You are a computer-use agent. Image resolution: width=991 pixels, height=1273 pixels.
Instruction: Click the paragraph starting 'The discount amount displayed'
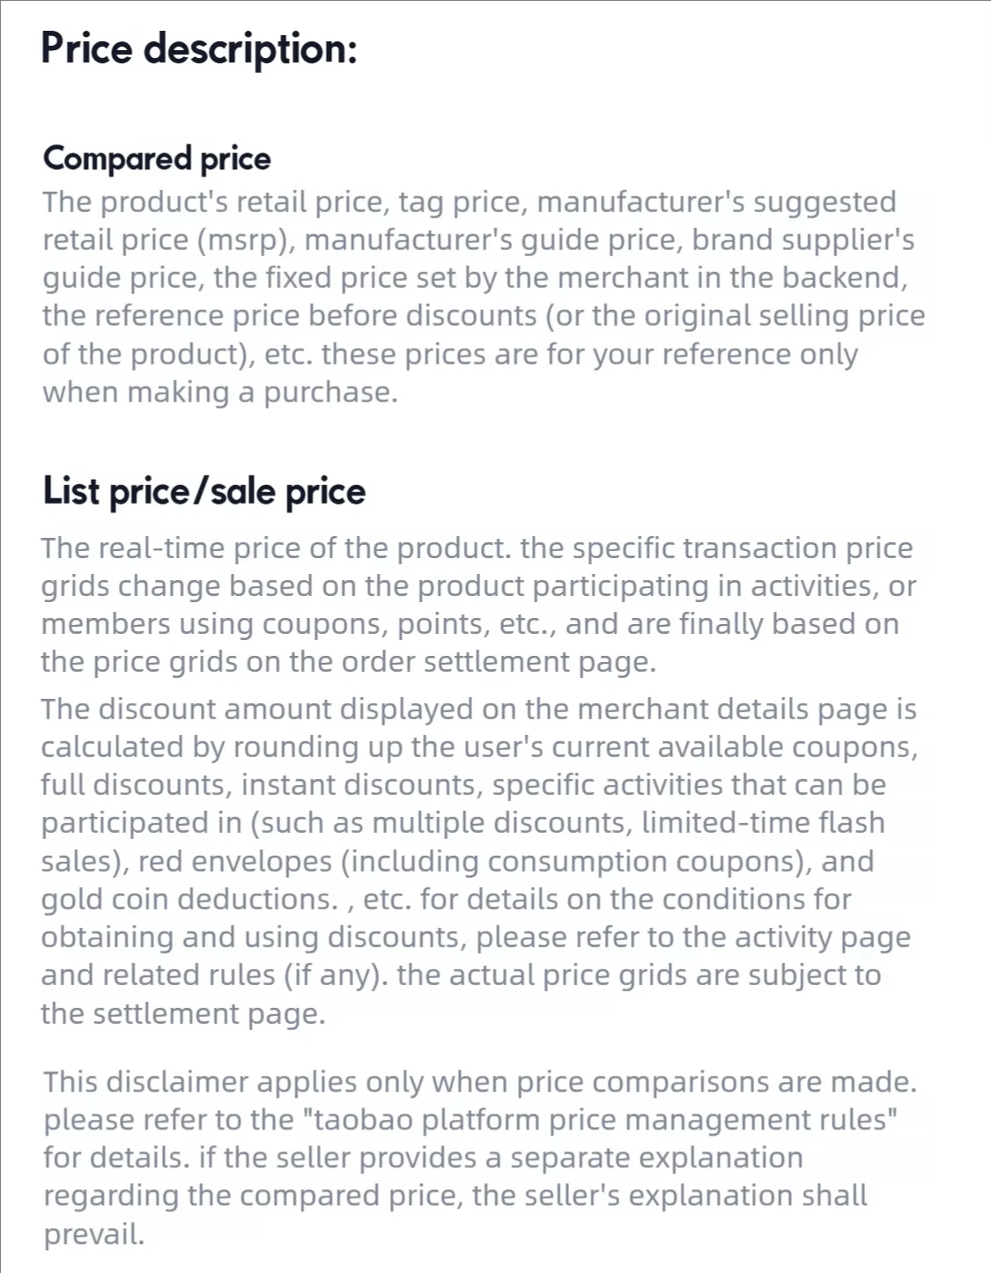pyautogui.click(x=480, y=861)
